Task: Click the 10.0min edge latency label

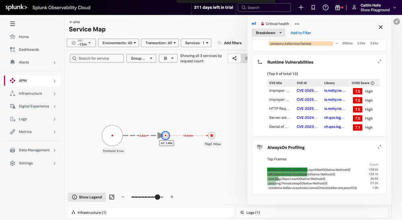Action: pyautogui.click(x=188, y=136)
